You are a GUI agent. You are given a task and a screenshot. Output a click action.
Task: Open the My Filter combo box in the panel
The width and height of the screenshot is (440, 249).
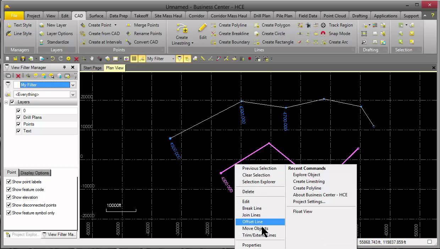[x=73, y=85]
